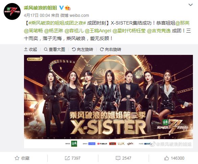Open the @周笔畅 mention link
This screenshot has width=198, height=164.
33,31
